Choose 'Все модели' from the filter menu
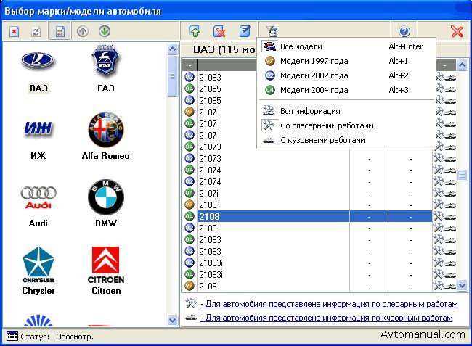Image resolution: width=472 pixels, height=346 pixels. point(346,46)
